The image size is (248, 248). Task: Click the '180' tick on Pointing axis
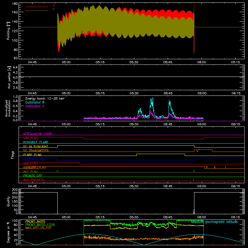(15, 4)
